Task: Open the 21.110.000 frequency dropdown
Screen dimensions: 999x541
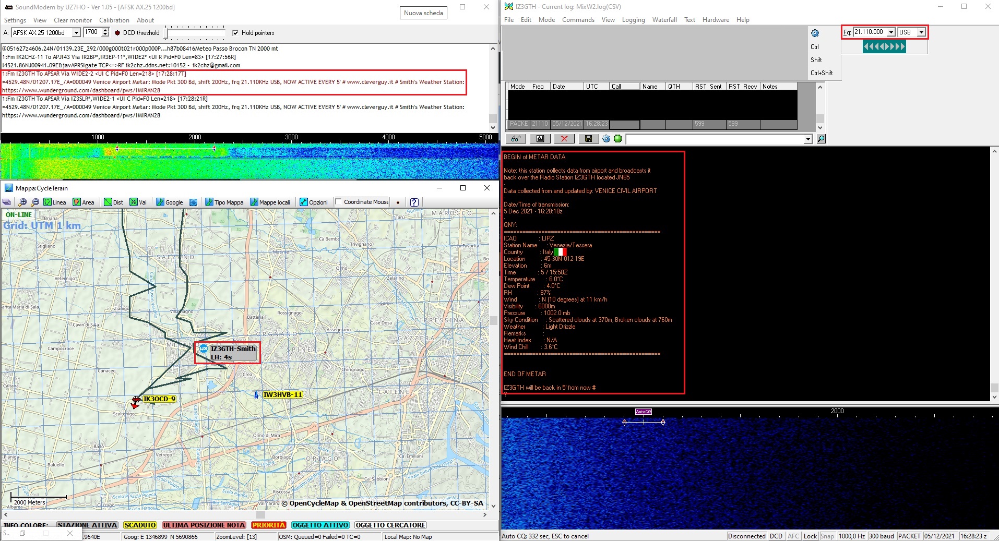Action: 891,32
